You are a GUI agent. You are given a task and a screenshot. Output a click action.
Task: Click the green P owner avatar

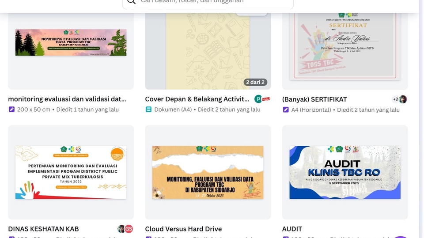[x=258, y=99]
